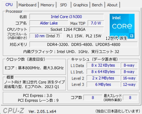Click the 12世代 派生 caption
The image size is (142, 114).
point(116,38)
